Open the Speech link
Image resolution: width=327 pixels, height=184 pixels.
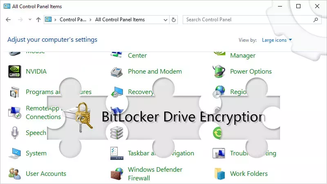click(x=36, y=132)
